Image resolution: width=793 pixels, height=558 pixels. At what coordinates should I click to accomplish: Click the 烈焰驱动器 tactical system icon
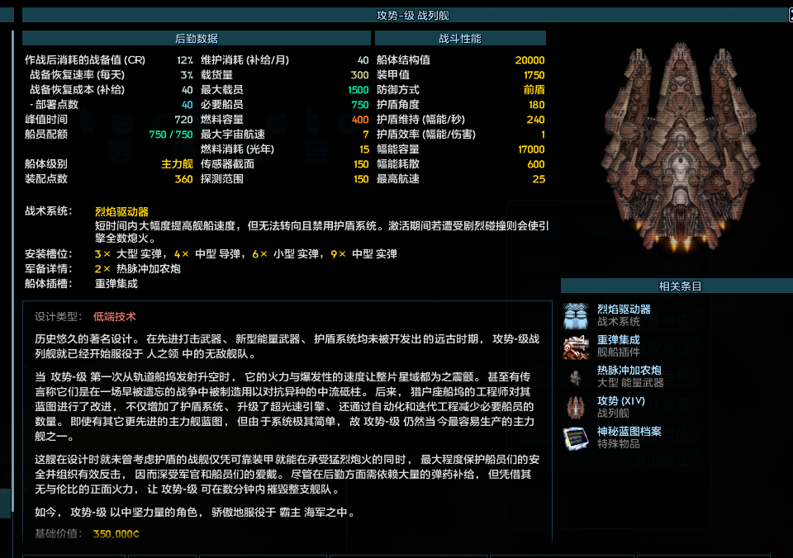tap(576, 315)
